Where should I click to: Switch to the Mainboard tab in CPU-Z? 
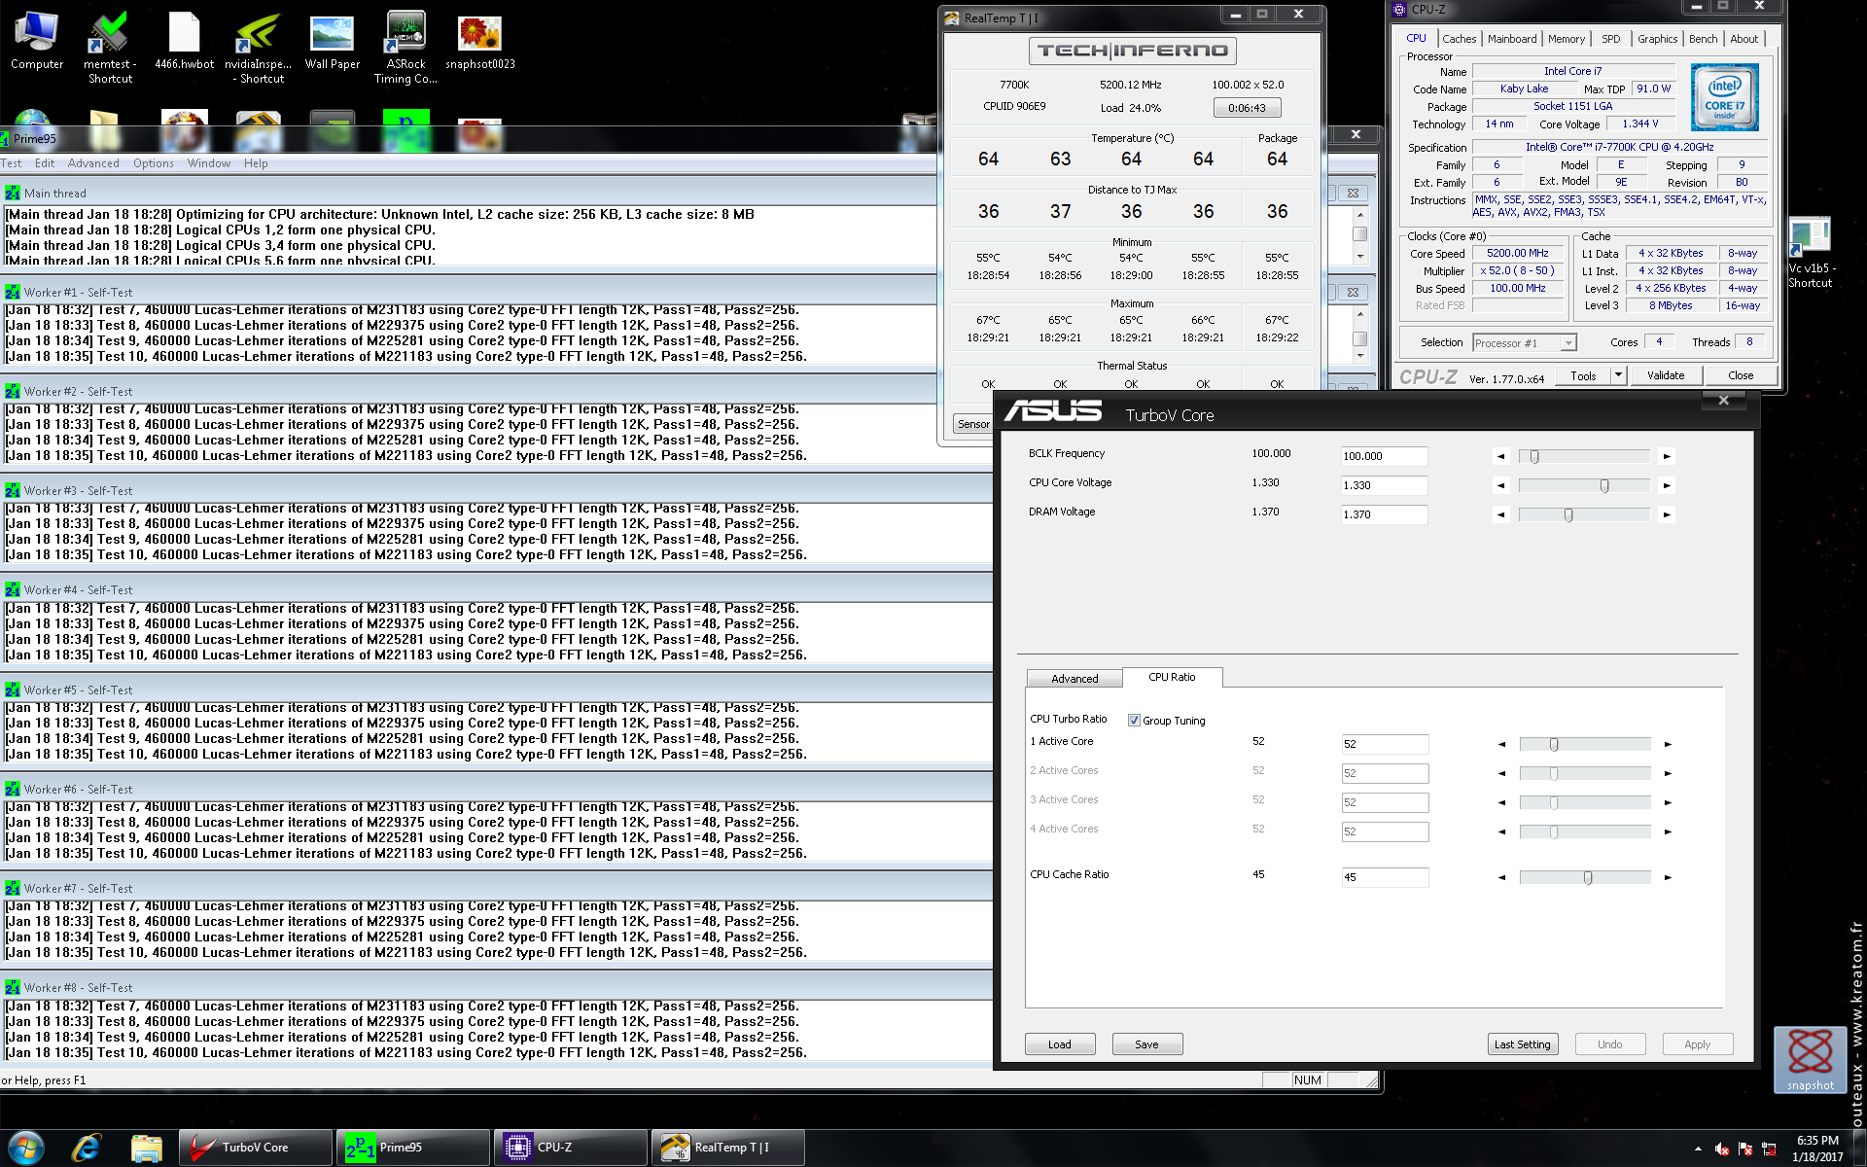(x=1512, y=39)
